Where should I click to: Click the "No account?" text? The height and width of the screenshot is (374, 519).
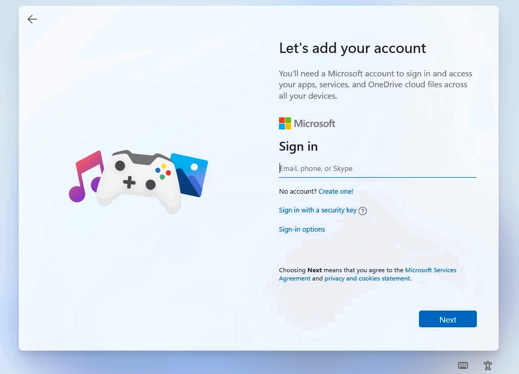point(298,191)
